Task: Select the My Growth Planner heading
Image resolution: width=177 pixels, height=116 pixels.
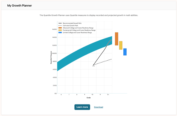Action: [19, 6]
